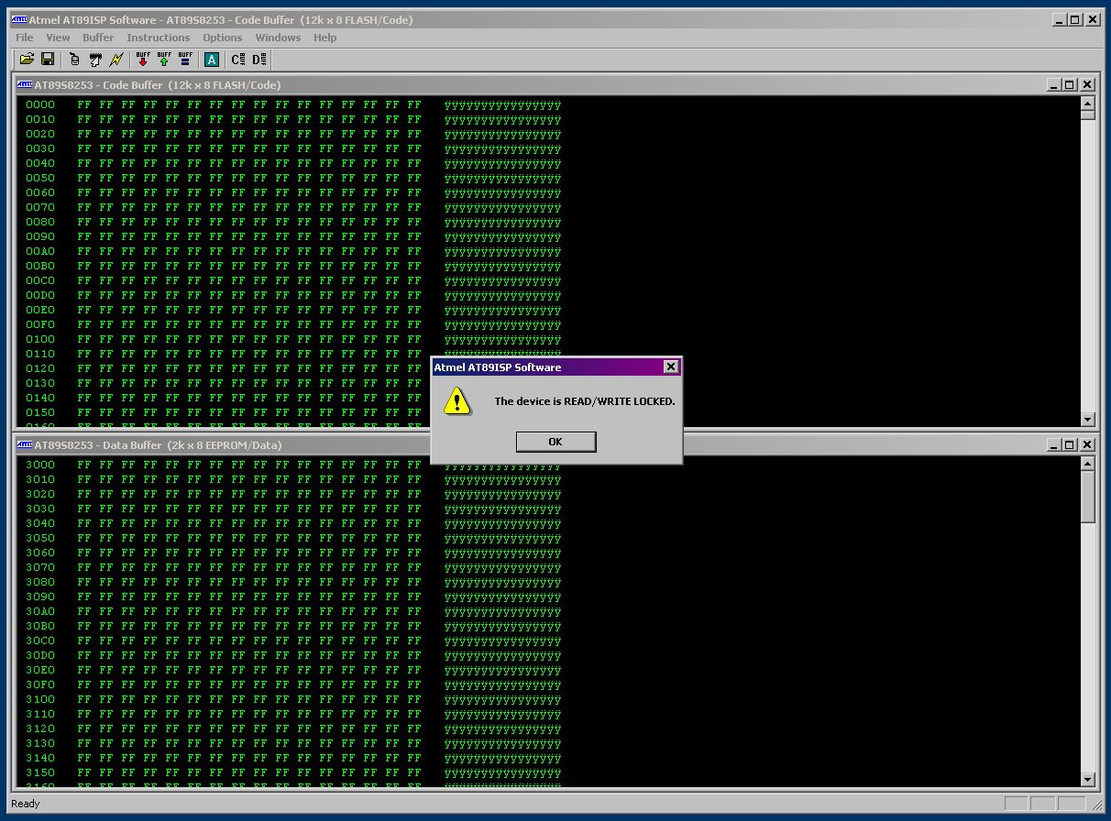Click 'The device is READ/WRITE LOCKED.' message

585,401
